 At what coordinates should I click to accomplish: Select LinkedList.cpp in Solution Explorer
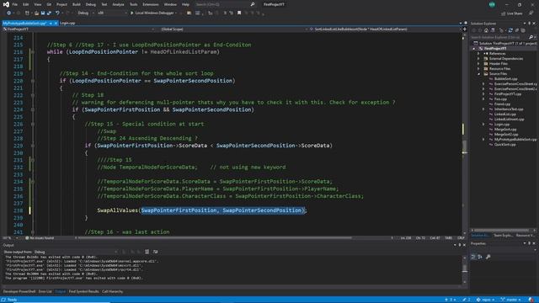(504, 114)
